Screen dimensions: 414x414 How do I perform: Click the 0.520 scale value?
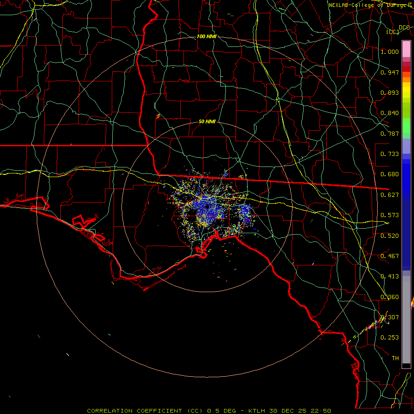point(390,236)
